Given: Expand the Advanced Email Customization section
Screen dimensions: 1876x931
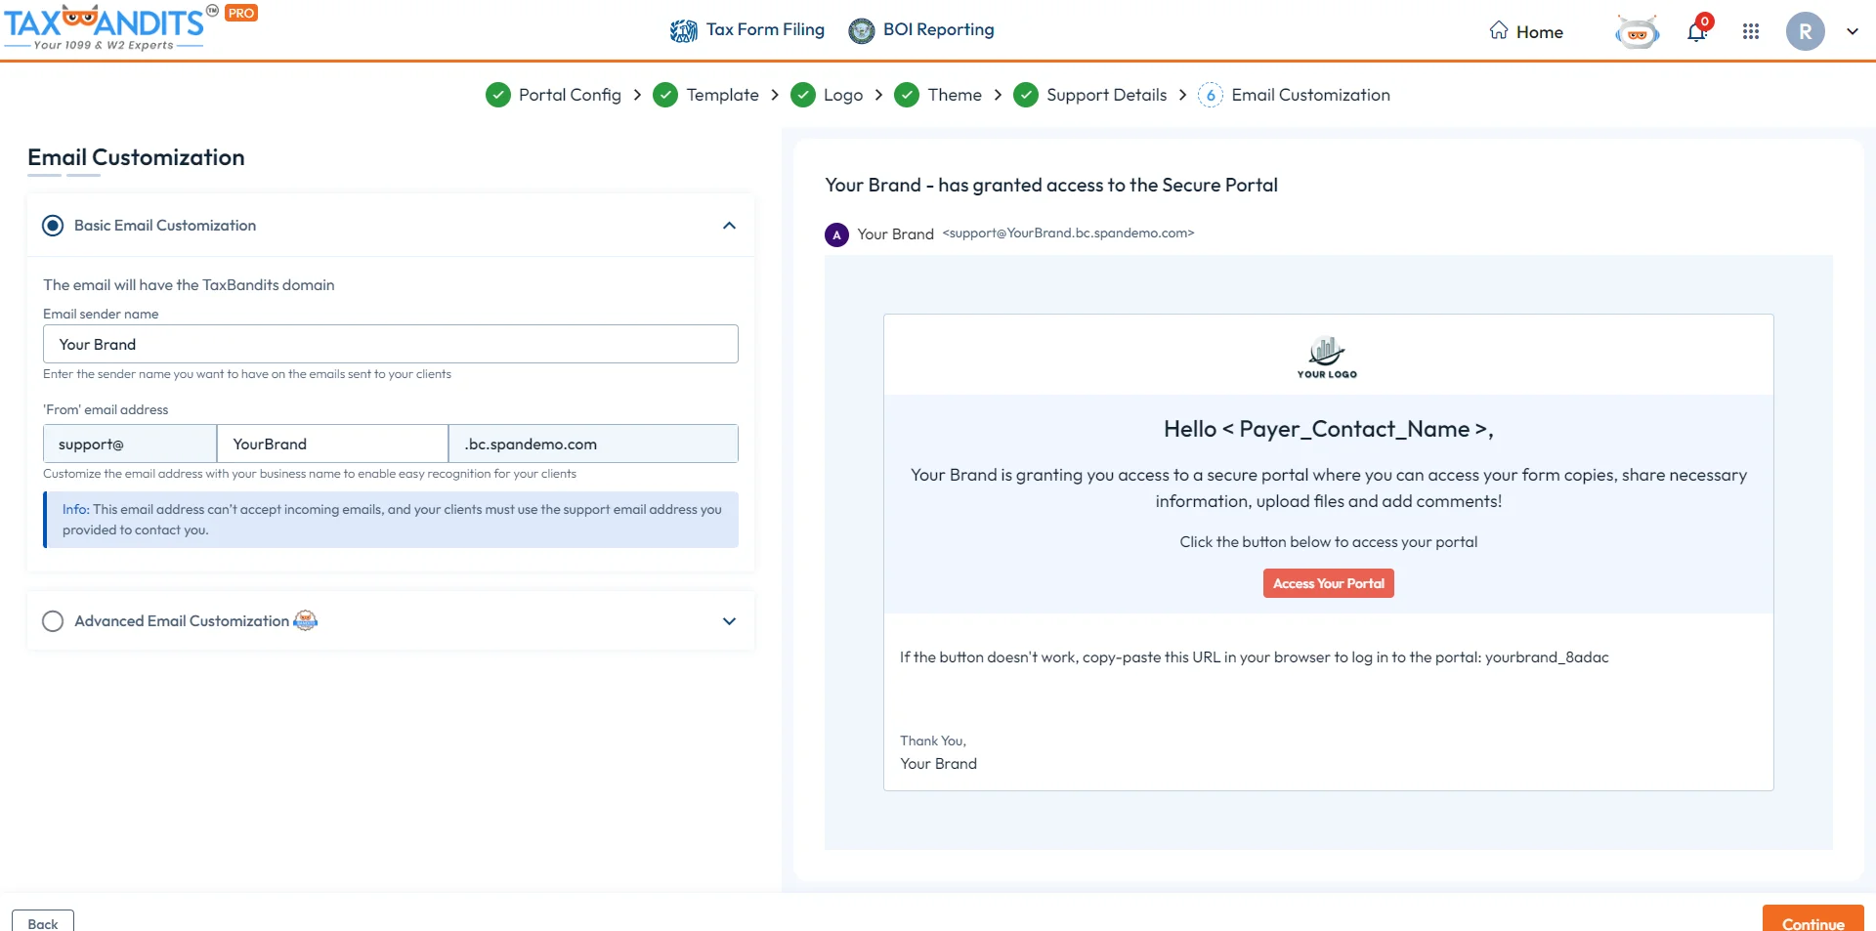Looking at the screenshot, I should [x=729, y=621].
